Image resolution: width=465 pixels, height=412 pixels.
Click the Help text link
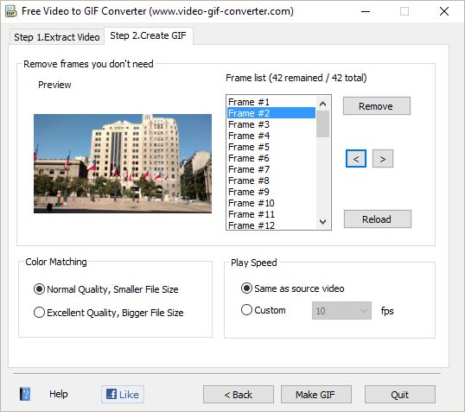(59, 394)
